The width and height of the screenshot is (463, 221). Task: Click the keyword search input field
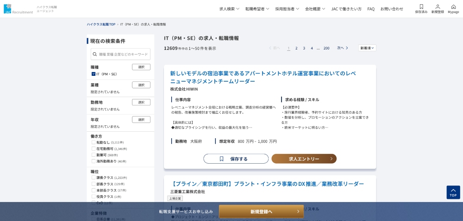[120, 54]
